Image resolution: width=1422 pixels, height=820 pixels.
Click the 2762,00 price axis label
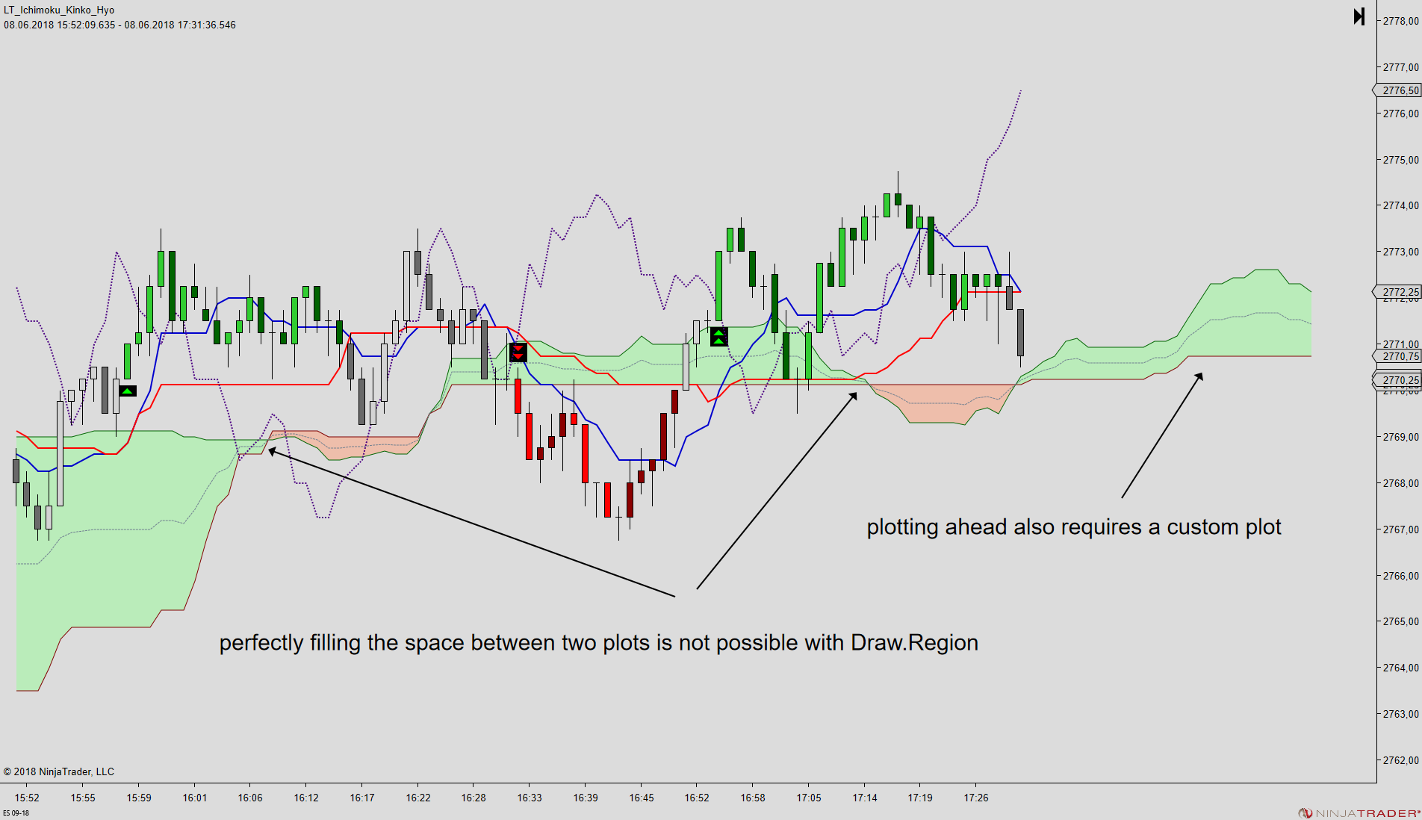point(1400,760)
